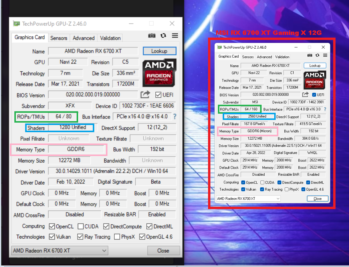Click Bus Interface question mark in right GPU-Z
The width and height of the screenshot is (349, 267).
(325, 109)
